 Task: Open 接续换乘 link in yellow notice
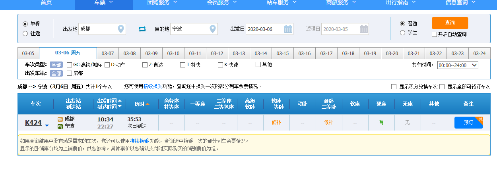point(140,141)
